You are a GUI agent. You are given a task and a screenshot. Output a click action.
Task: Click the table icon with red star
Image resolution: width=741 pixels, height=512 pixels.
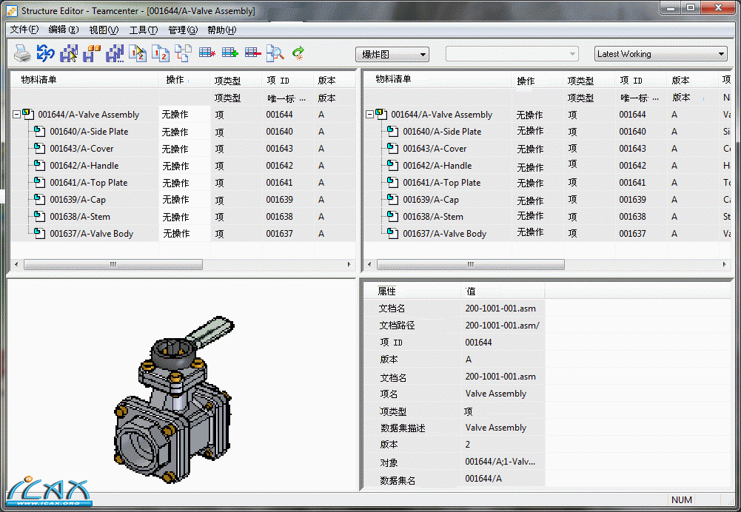pos(207,53)
